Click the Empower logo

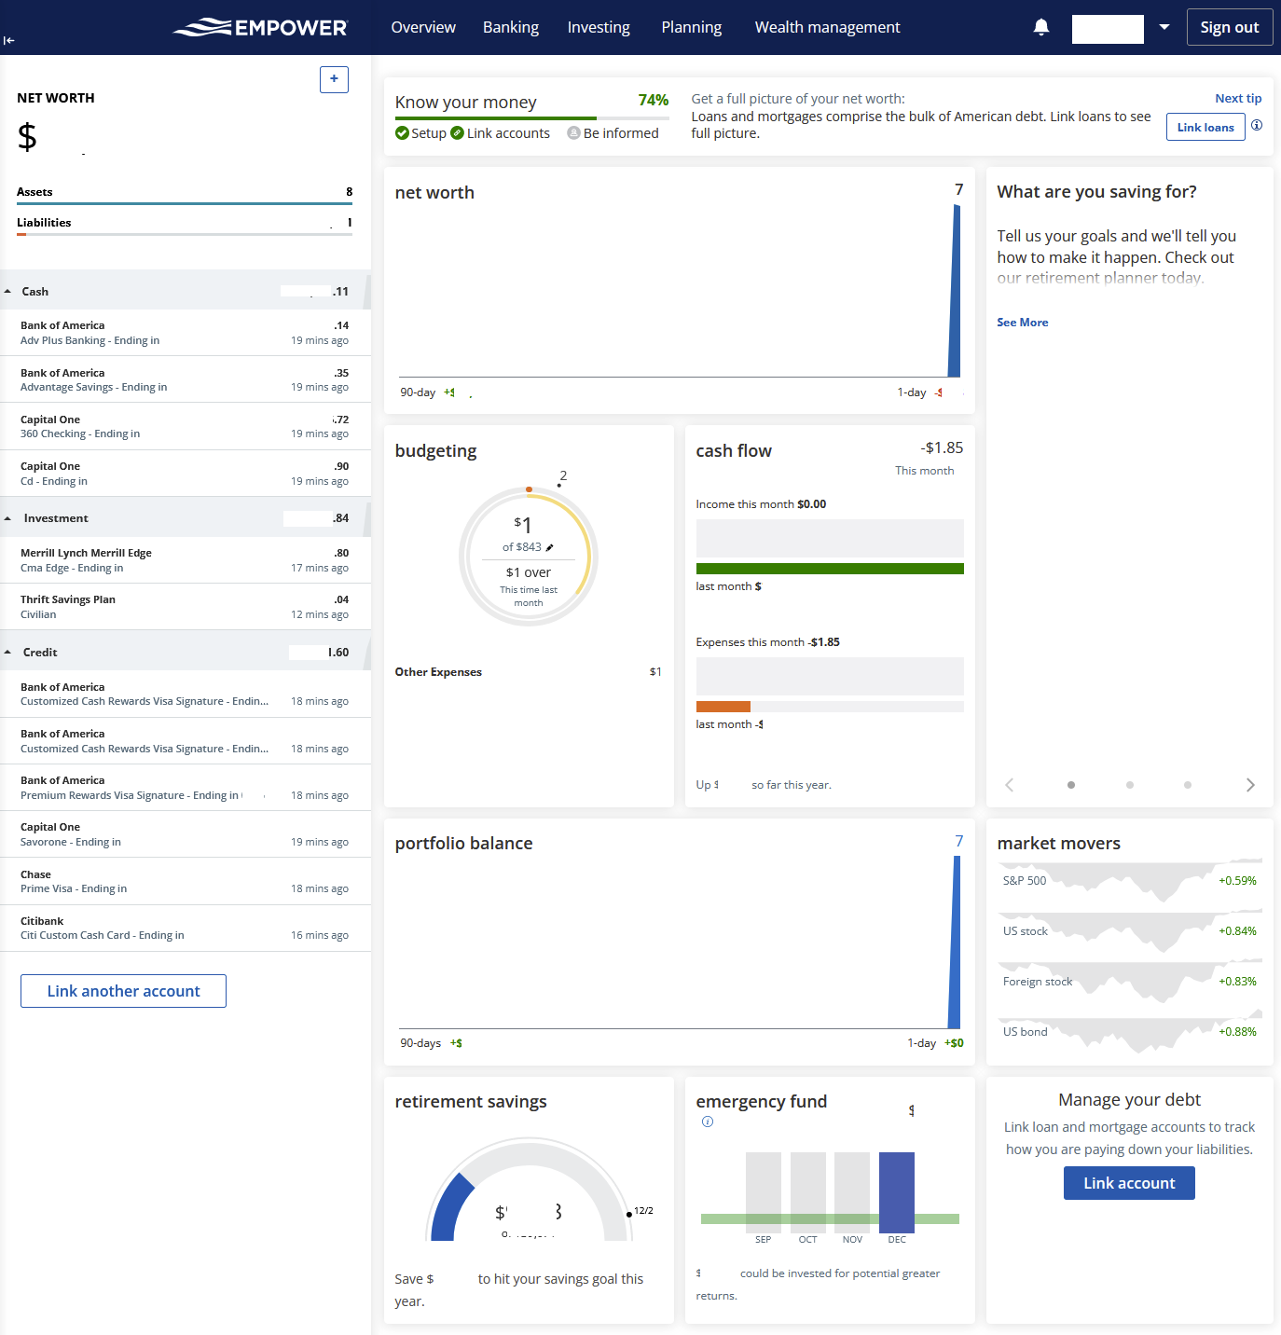(x=260, y=28)
